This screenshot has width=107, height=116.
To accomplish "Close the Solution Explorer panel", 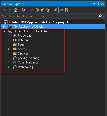I will point(103,4).
